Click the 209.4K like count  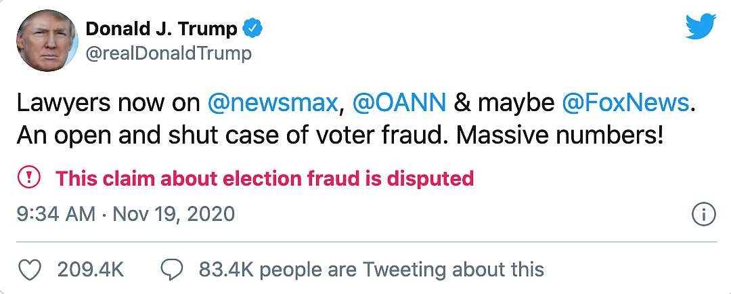pyautogui.click(x=90, y=270)
